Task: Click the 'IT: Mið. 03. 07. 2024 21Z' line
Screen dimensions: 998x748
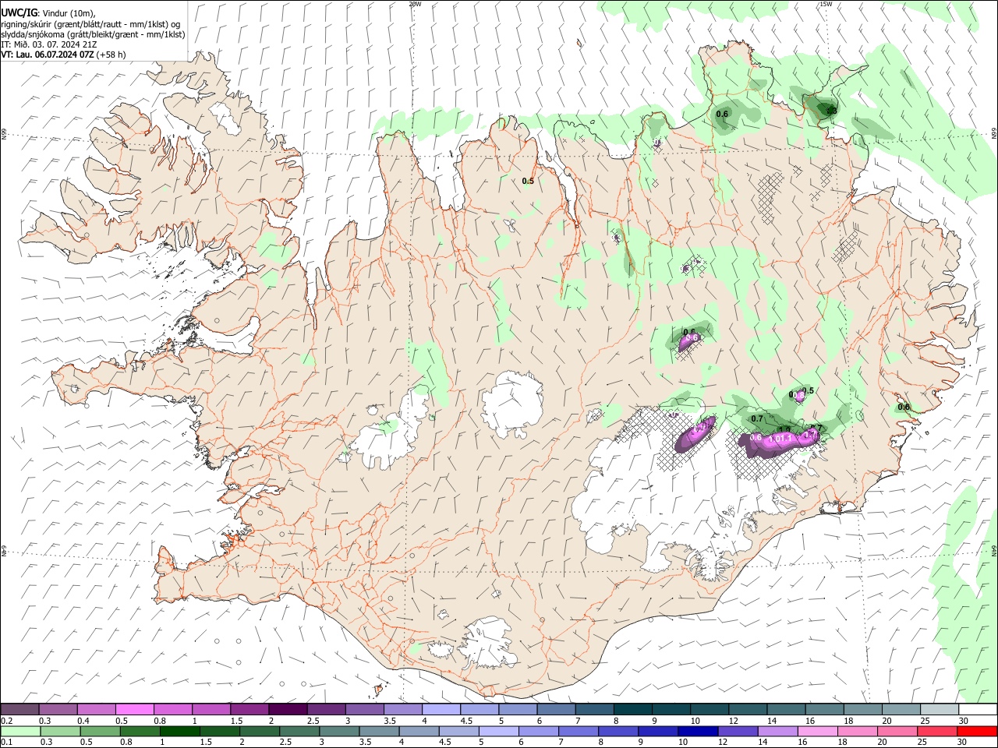Action: click(49, 44)
